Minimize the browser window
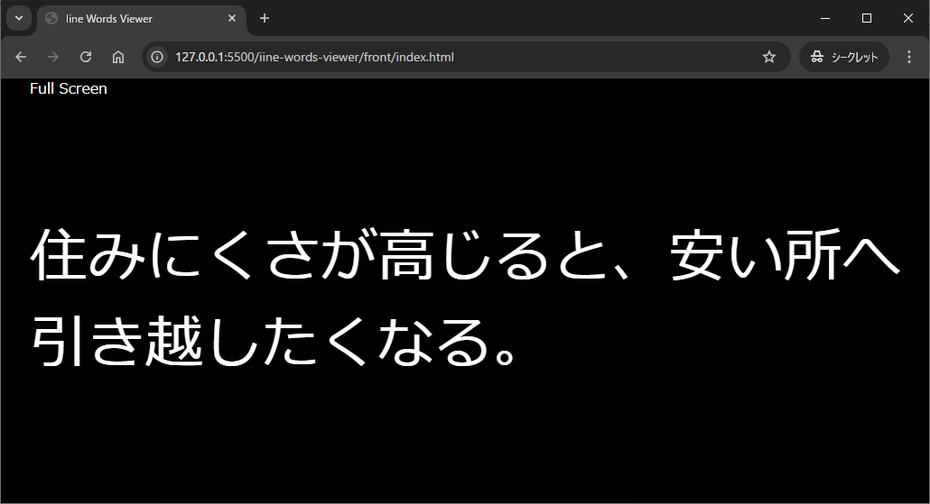This screenshot has width=930, height=504. coord(825,18)
